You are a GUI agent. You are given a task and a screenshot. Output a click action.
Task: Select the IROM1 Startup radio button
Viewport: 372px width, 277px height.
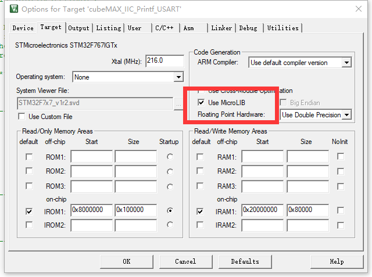170,210
